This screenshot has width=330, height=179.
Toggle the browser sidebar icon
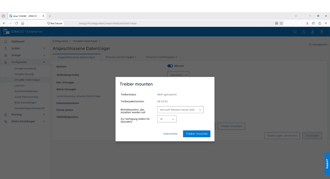[313, 23]
